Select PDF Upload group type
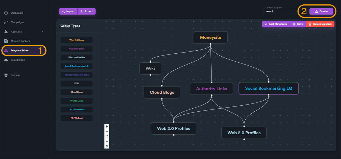Image resolution: width=341 pixels, height=159 pixels. pyautogui.click(x=76, y=118)
